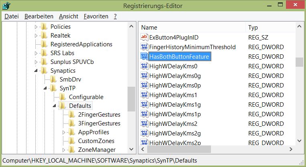Click the Registry Editor icon in title bar

click(6, 6)
